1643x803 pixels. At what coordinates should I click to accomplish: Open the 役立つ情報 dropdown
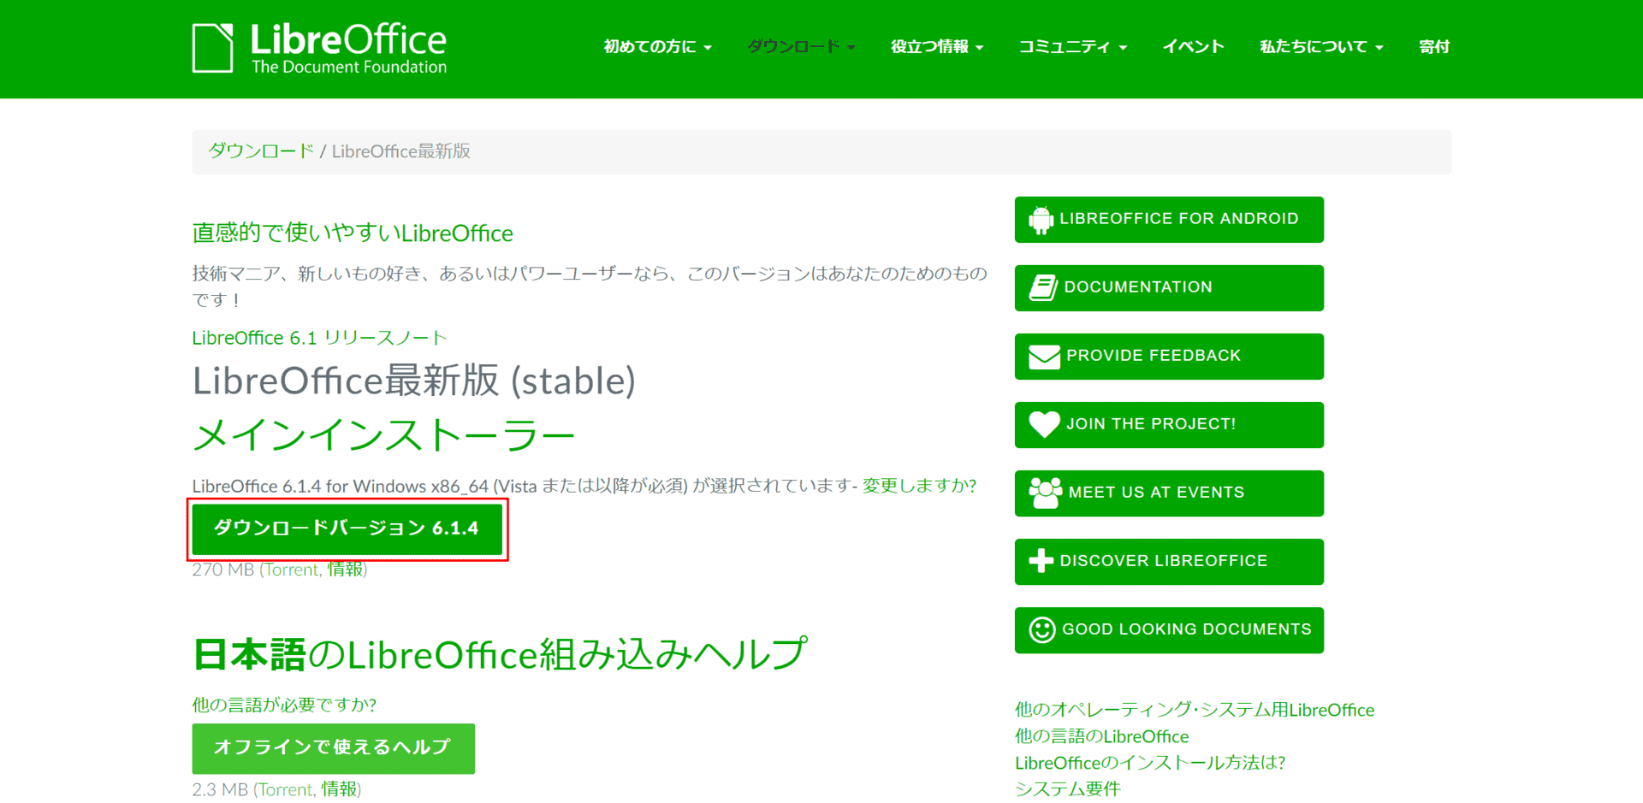tap(937, 47)
